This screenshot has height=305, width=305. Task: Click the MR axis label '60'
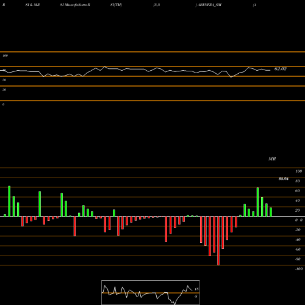[298, 191]
